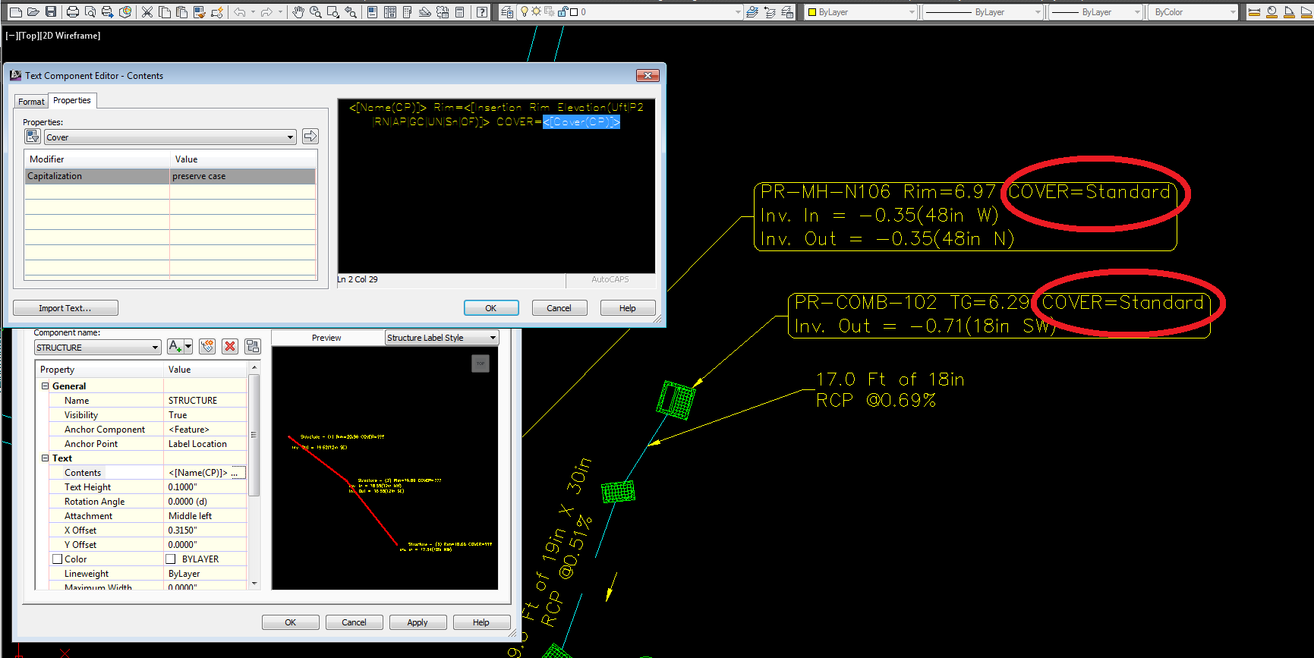
Task: Click the Import Text... button
Action: coord(65,308)
